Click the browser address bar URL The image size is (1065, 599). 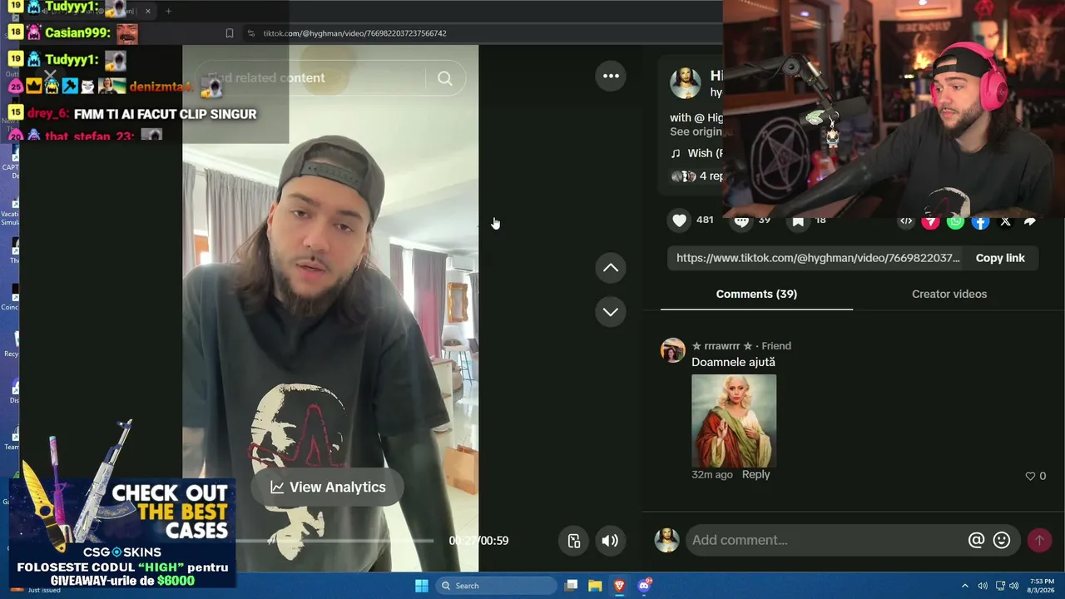(355, 33)
